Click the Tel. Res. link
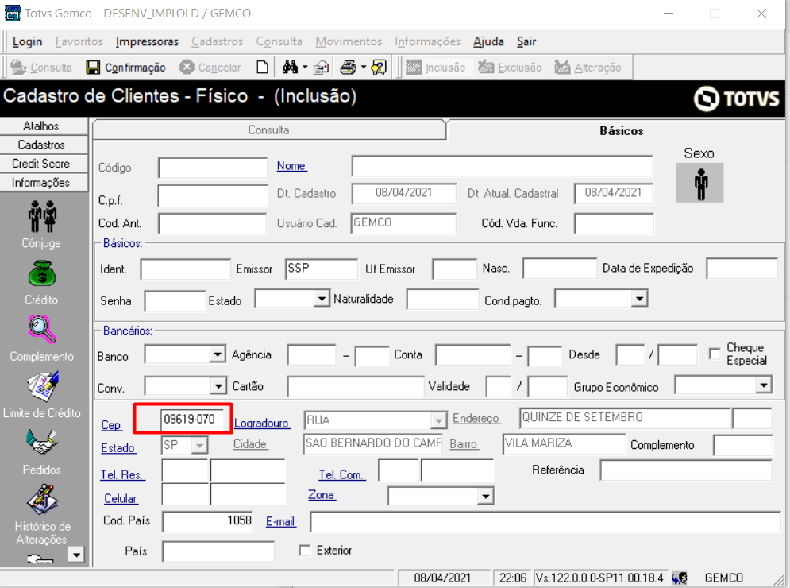The image size is (790, 588). pos(122,474)
